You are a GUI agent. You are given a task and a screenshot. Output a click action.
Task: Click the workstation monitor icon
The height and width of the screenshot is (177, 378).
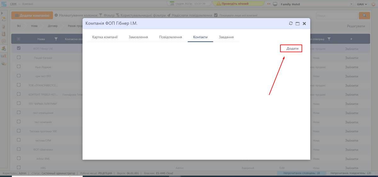pos(275,4)
